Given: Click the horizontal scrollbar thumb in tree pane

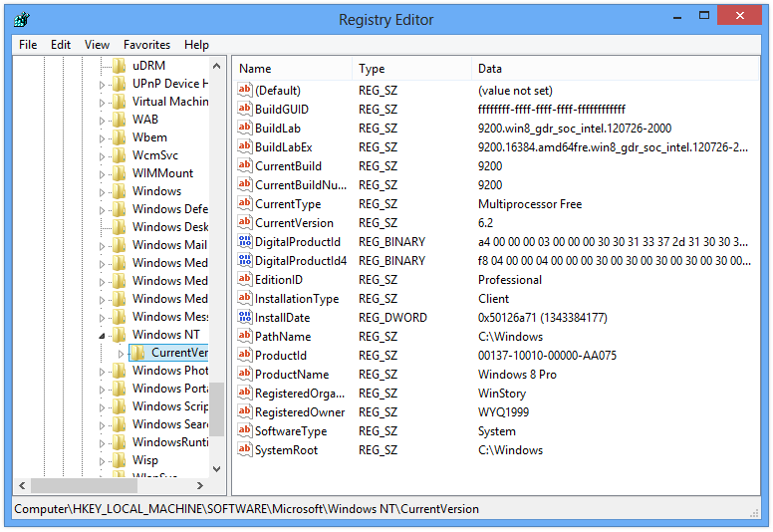Looking at the screenshot, I should point(84,485).
